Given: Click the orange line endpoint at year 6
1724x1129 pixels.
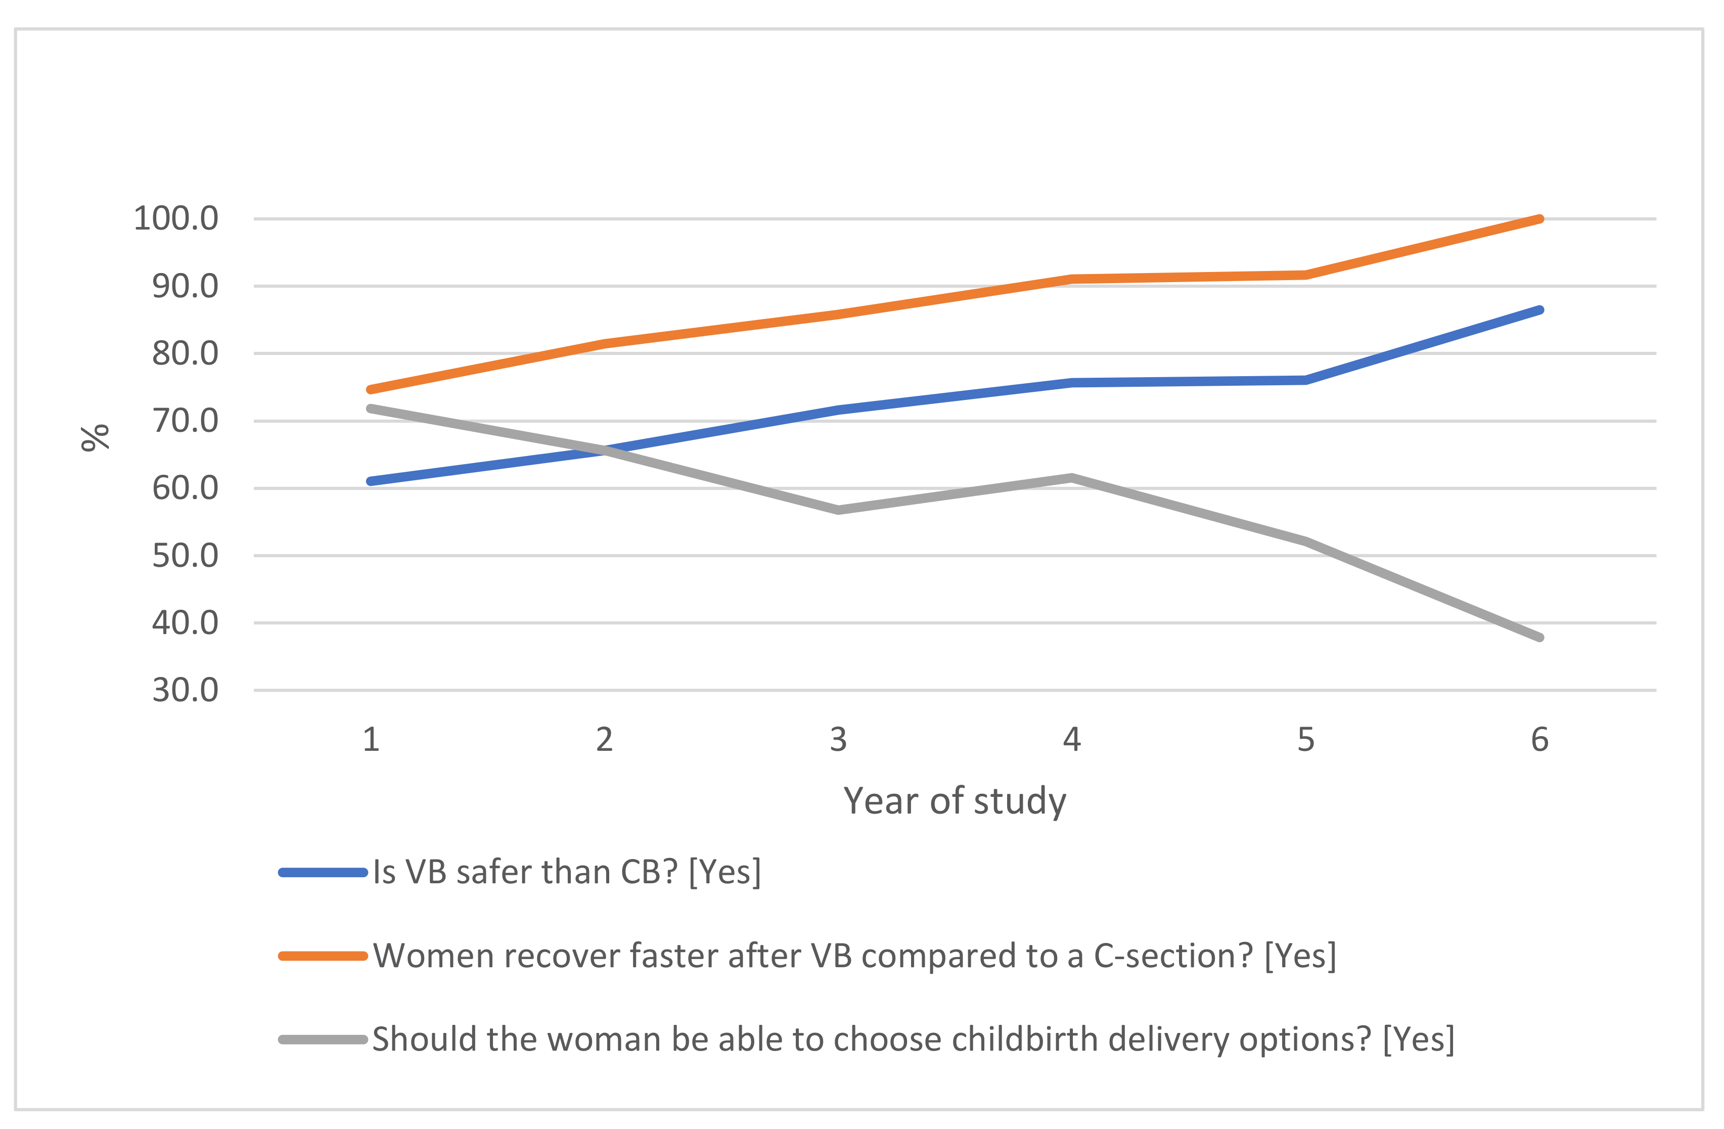Looking at the screenshot, I should 1539,219.
